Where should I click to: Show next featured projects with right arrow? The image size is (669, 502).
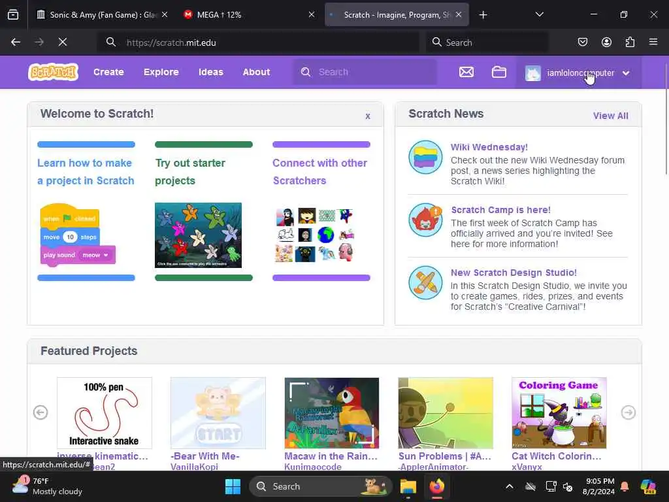coord(628,412)
